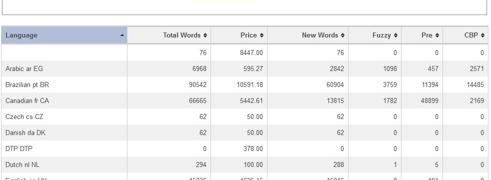Select the Czech cs CZ row

245,116
